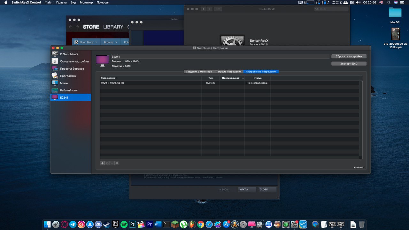409x230 pixels.
Task: Open SwitchResX Control menu
Action: pyautogui.click(x=26, y=2)
